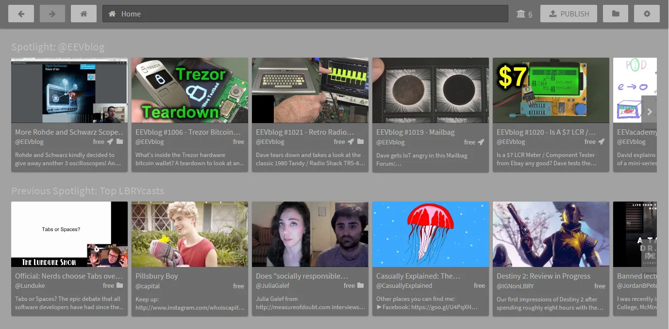Screen dimensions: 669x329
Task: Open the $7 LCR meter thumbnail
Action: [551, 91]
